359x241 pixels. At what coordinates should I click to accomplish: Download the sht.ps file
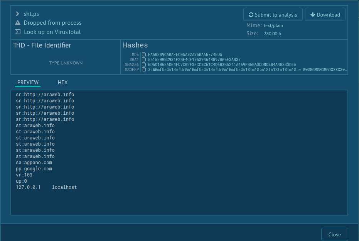(x=325, y=15)
